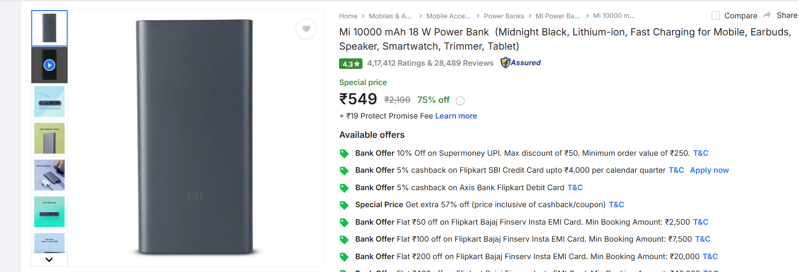Screen dimensions: 799x272
Task: Click the Flipkart Assured badge
Action: click(520, 62)
